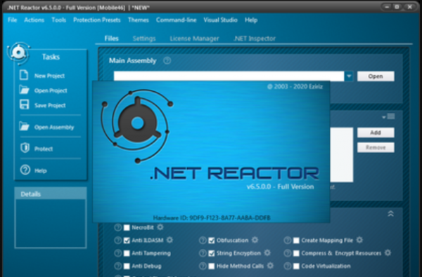Open the Help menu in menu bar

(x=251, y=20)
